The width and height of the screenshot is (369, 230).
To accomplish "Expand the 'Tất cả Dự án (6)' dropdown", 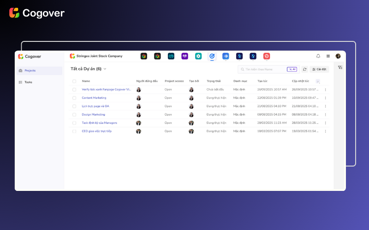I will [x=105, y=69].
